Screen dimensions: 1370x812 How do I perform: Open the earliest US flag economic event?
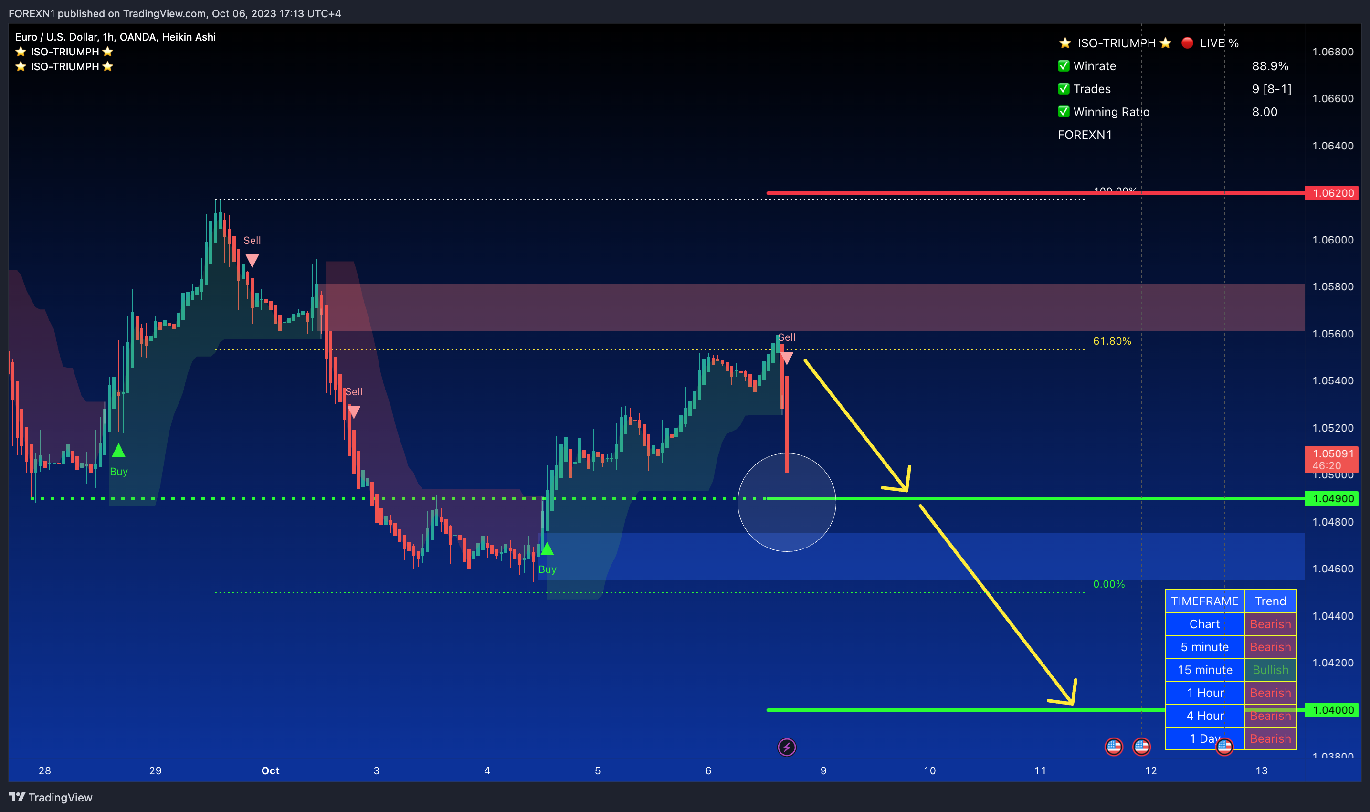tap(1113, 746)
